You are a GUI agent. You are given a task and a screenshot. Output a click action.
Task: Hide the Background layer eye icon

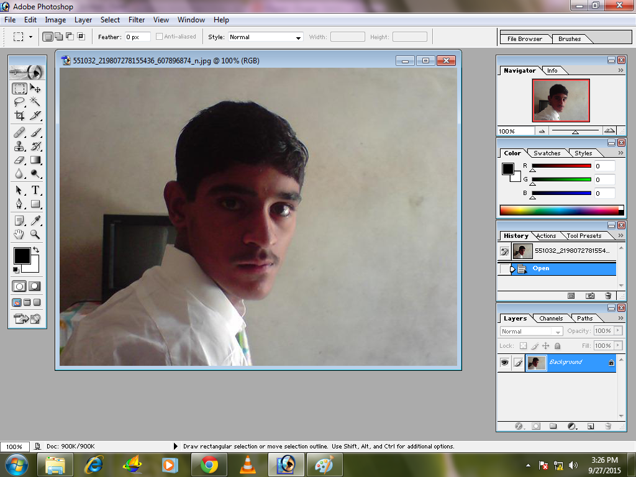[x=504, y=362]
